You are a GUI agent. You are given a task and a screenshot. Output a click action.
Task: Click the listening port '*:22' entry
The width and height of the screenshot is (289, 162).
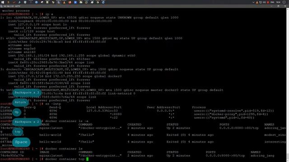click(x=114, y=117)
